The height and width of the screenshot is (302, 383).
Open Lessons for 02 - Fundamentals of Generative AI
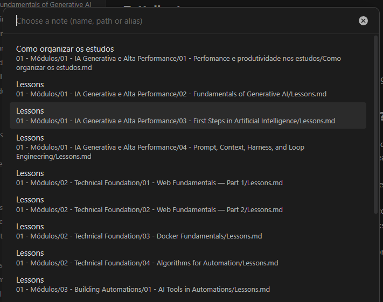coord(188,89)
